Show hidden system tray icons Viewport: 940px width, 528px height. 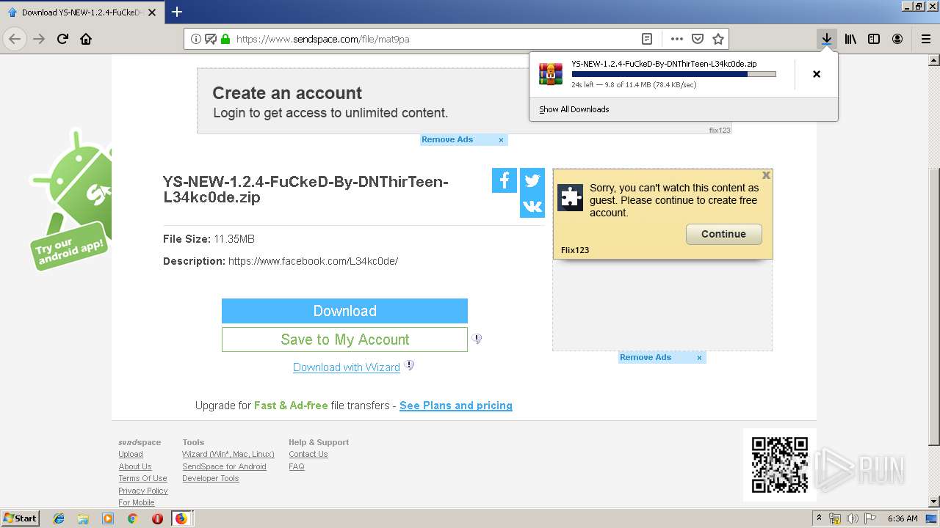819,518
